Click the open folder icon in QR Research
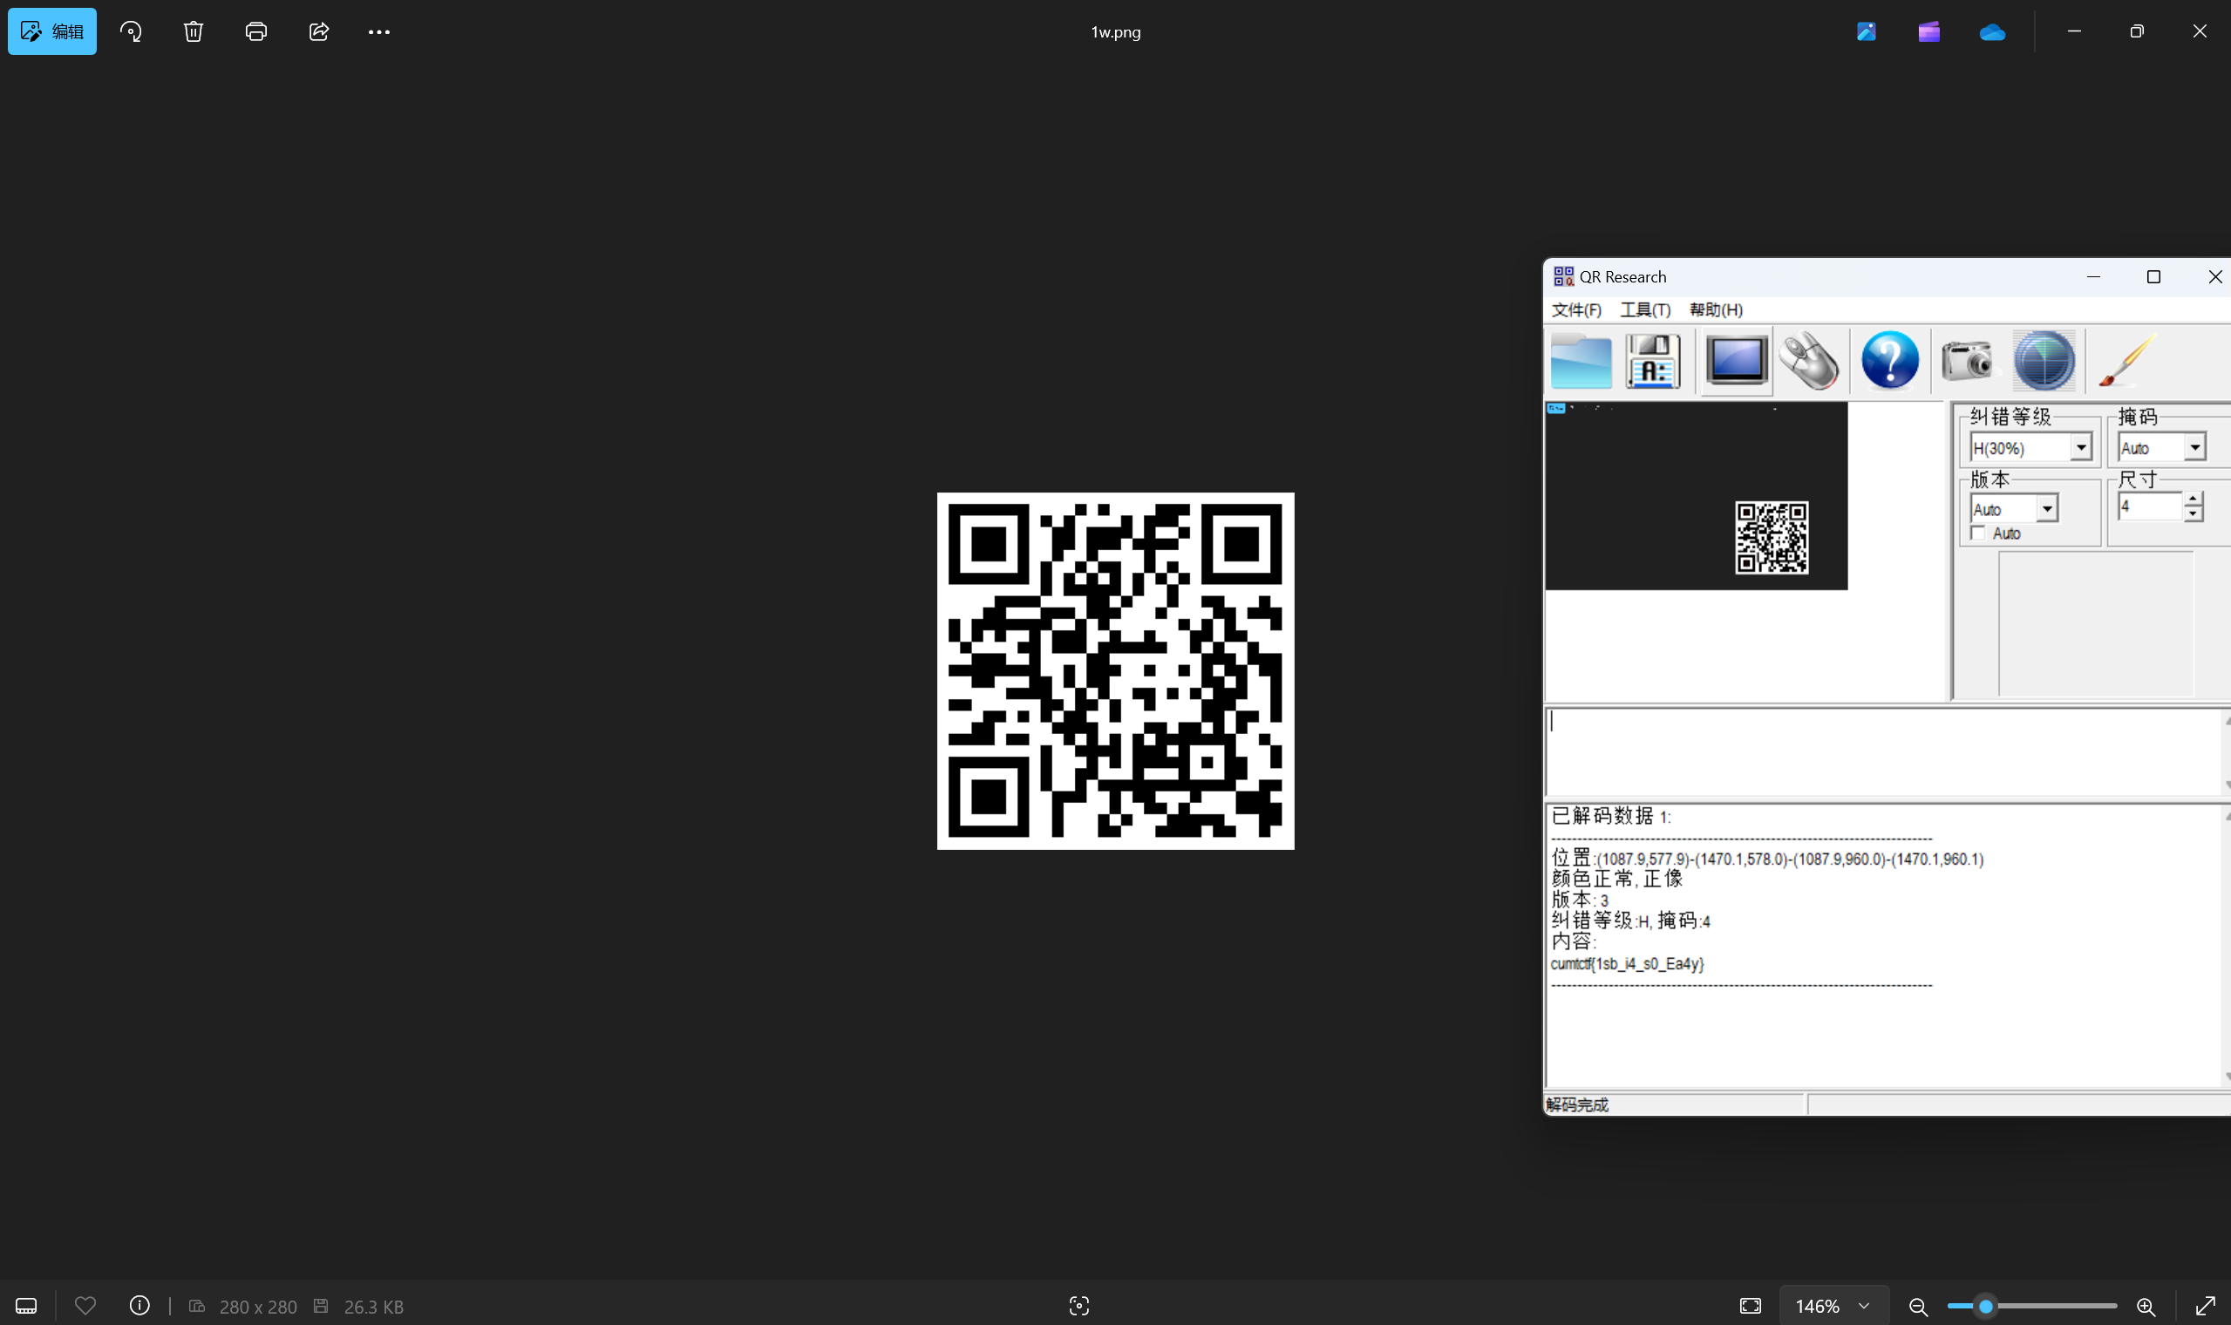The width and height of the screenshot is (2231, 1325). point(1580,361)
